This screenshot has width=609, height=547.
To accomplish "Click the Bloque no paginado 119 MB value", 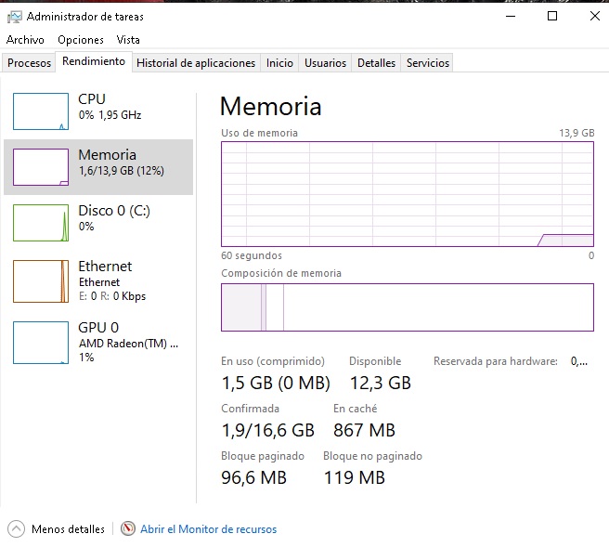I will pyautogui.click(x=354, y=478).
